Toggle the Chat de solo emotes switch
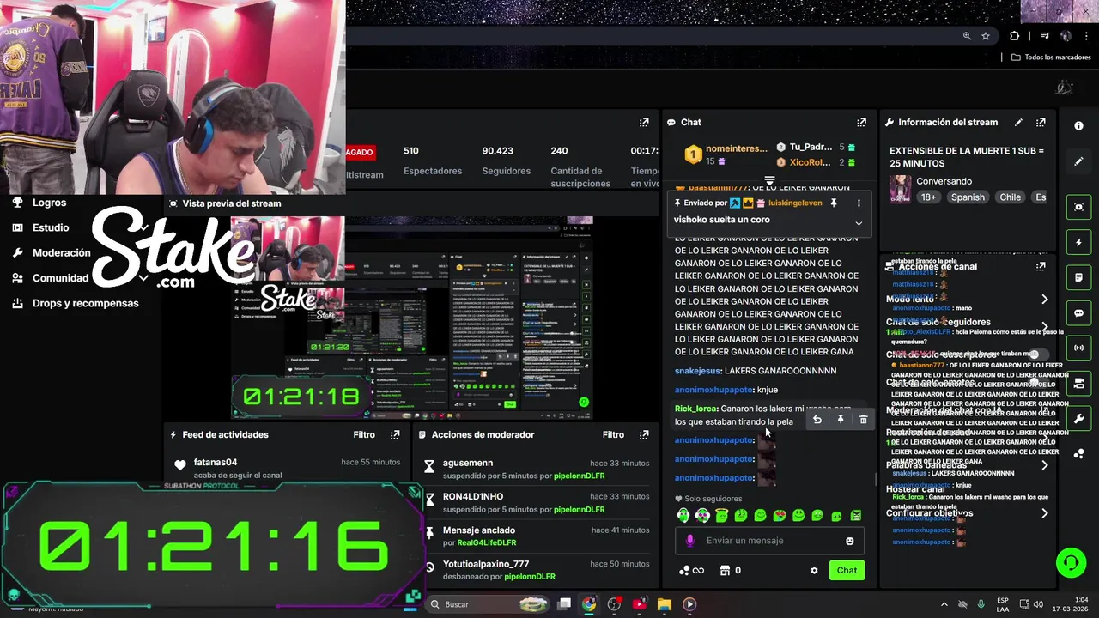The image size is (1099, 618). click(x=1038, y=383)
